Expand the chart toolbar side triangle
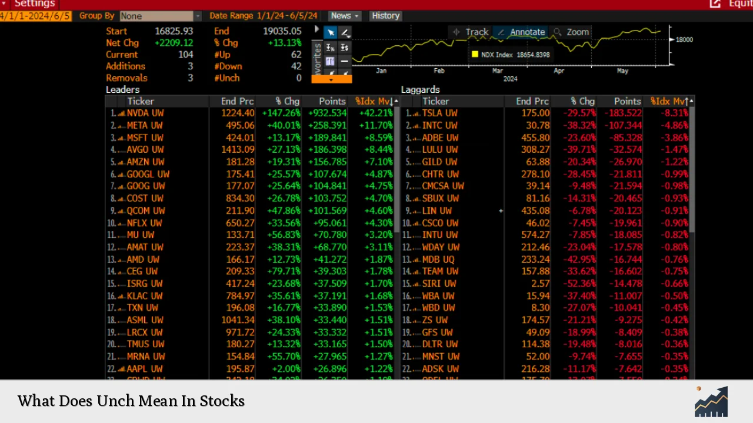753x423 pixels. 317,29
